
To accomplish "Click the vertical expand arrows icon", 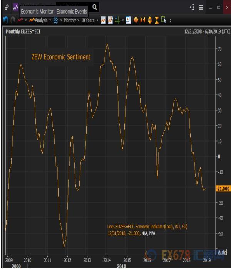I will point(150,20).
